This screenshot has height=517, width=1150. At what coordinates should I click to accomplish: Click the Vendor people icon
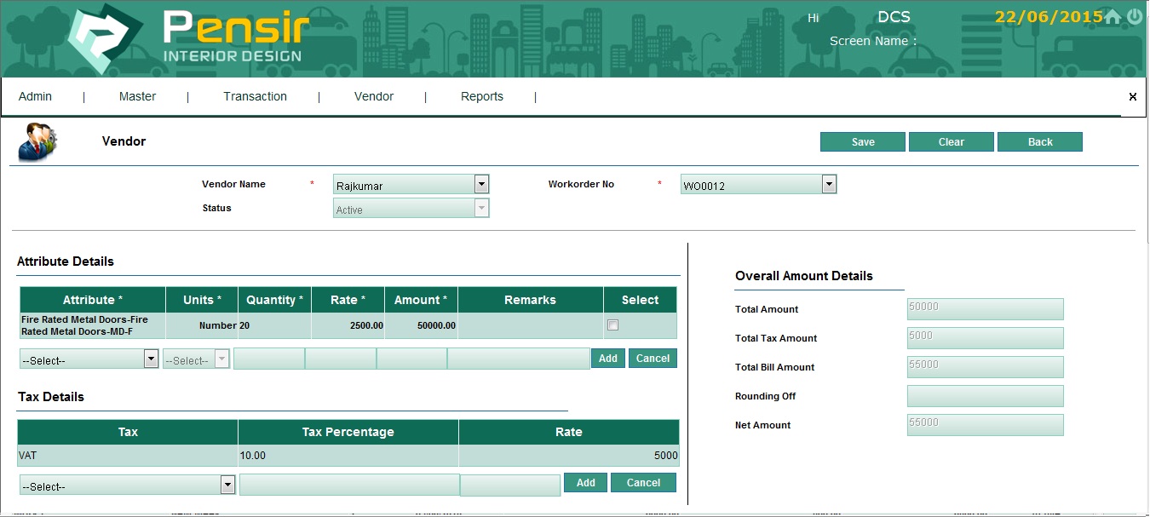click(37, 141)
